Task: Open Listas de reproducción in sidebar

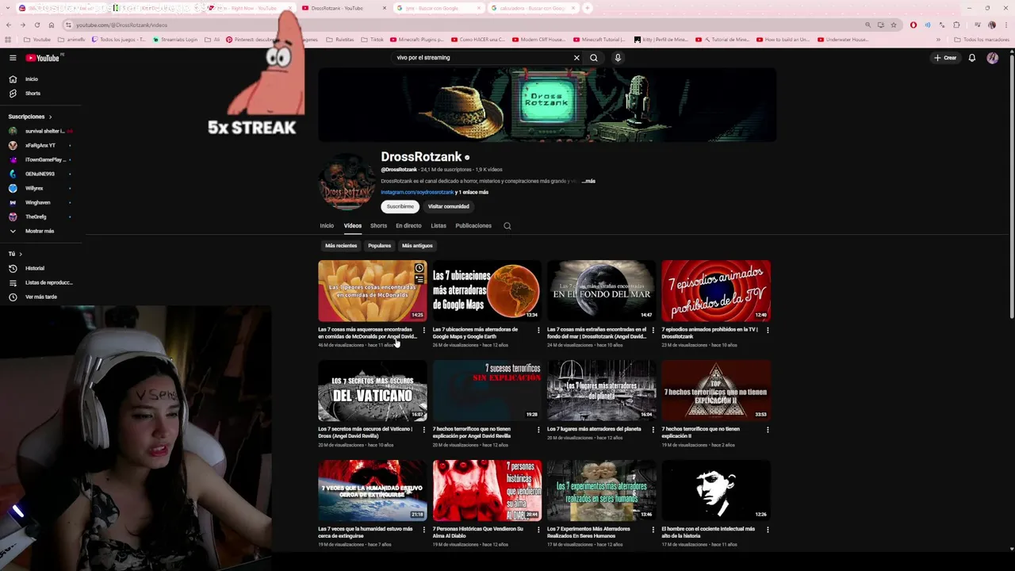Action: click(40, 282)
